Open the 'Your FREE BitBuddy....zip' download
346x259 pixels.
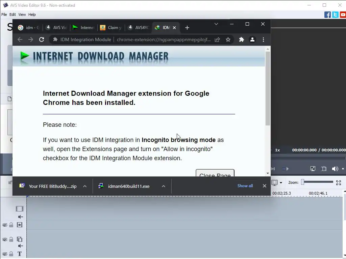[48, 186]
